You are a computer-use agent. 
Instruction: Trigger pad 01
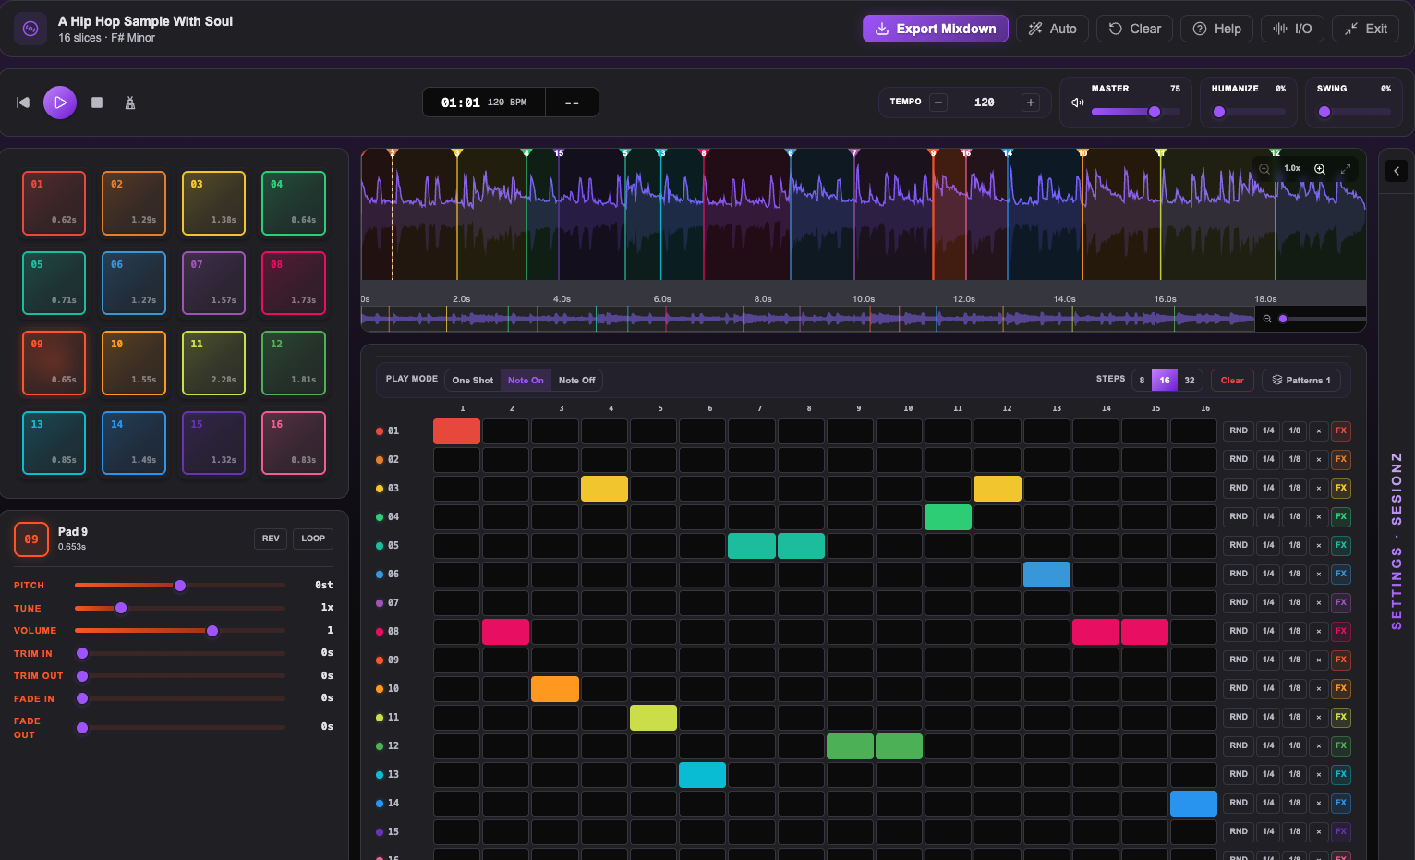(54, 203)
